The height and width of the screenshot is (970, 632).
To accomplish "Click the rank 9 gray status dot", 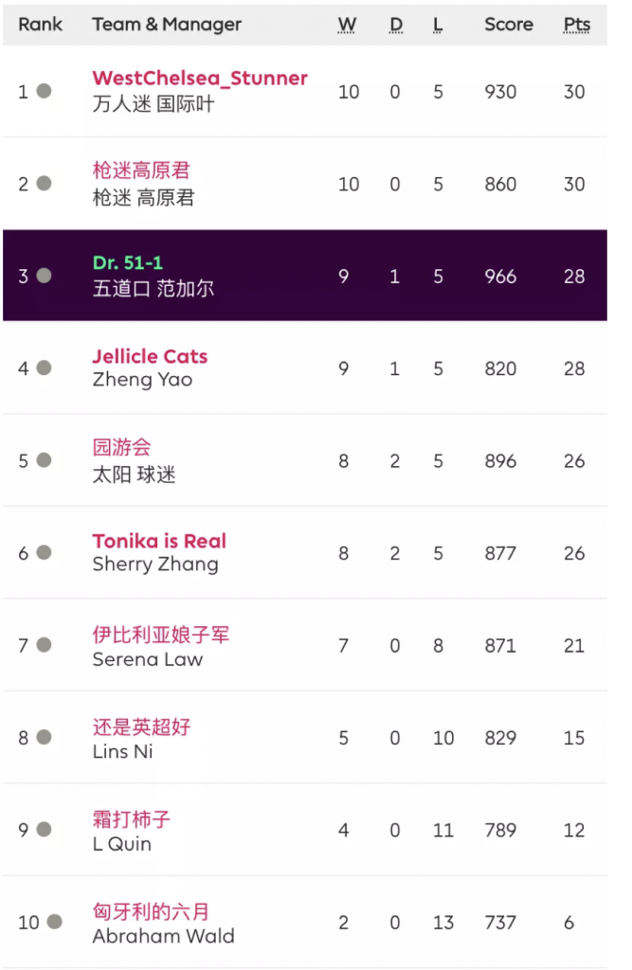I will click(x=44, y=830).
